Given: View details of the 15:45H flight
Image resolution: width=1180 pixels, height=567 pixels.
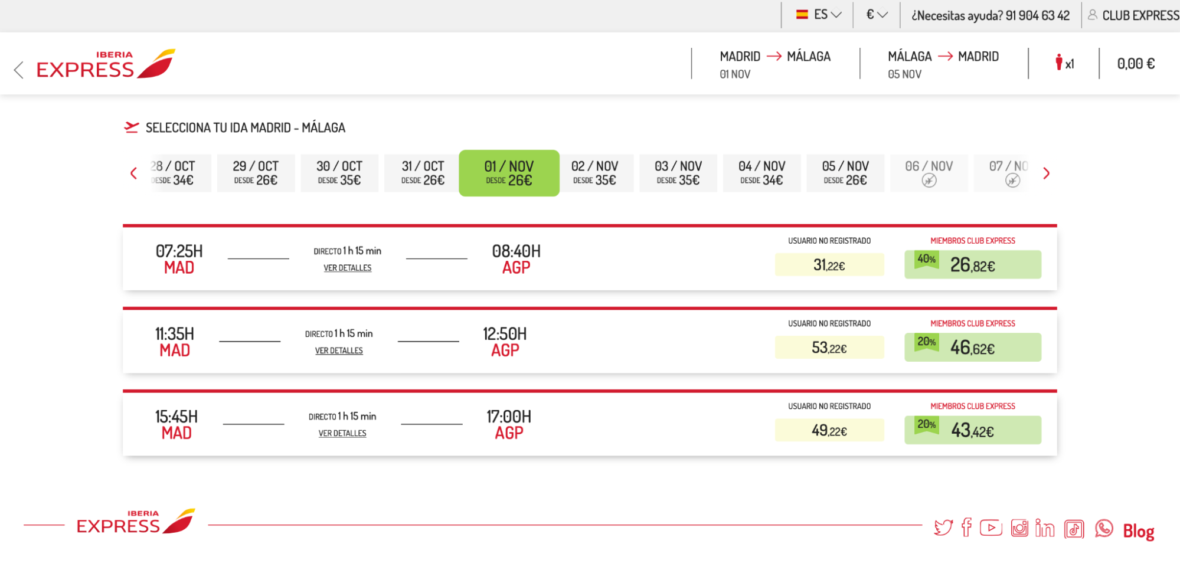Looking at the screenshot, I should click(x=342, y=433).
